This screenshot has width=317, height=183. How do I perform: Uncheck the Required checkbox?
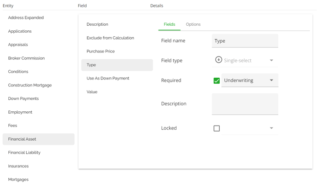[217, 81]
